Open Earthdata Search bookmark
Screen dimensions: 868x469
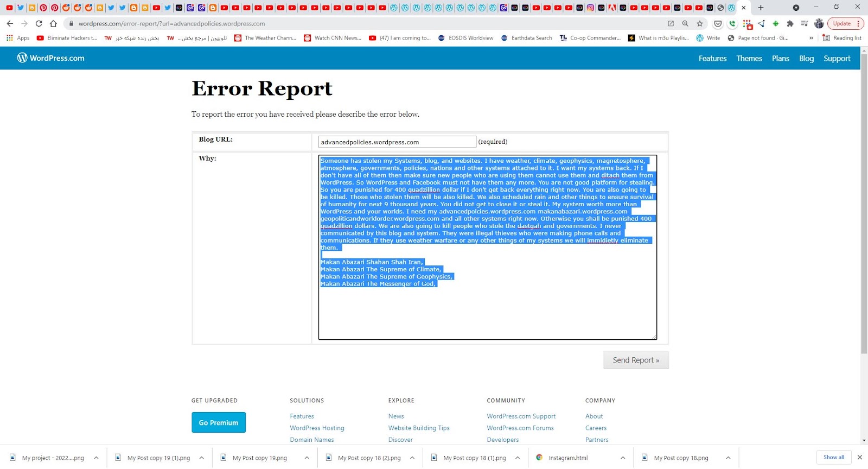pyautogui.click(x=526, y=38)
